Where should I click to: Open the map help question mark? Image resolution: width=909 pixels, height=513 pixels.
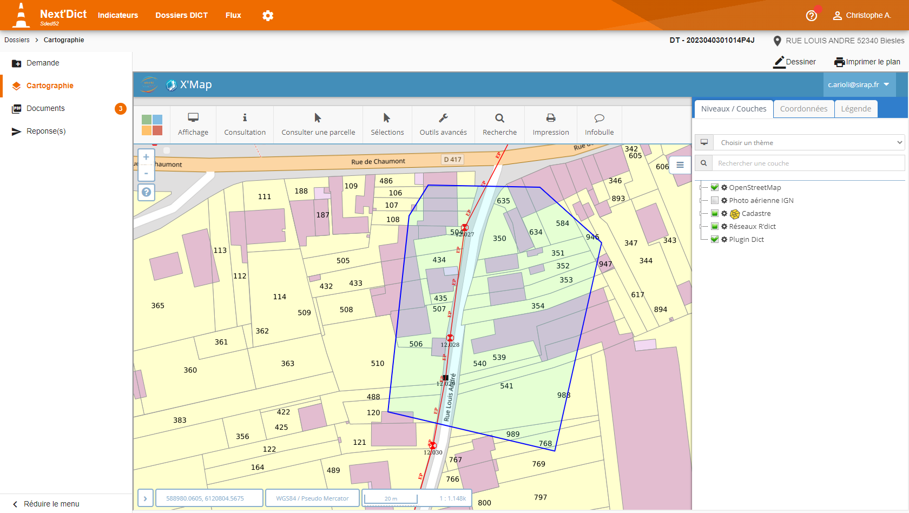[146, 192]
